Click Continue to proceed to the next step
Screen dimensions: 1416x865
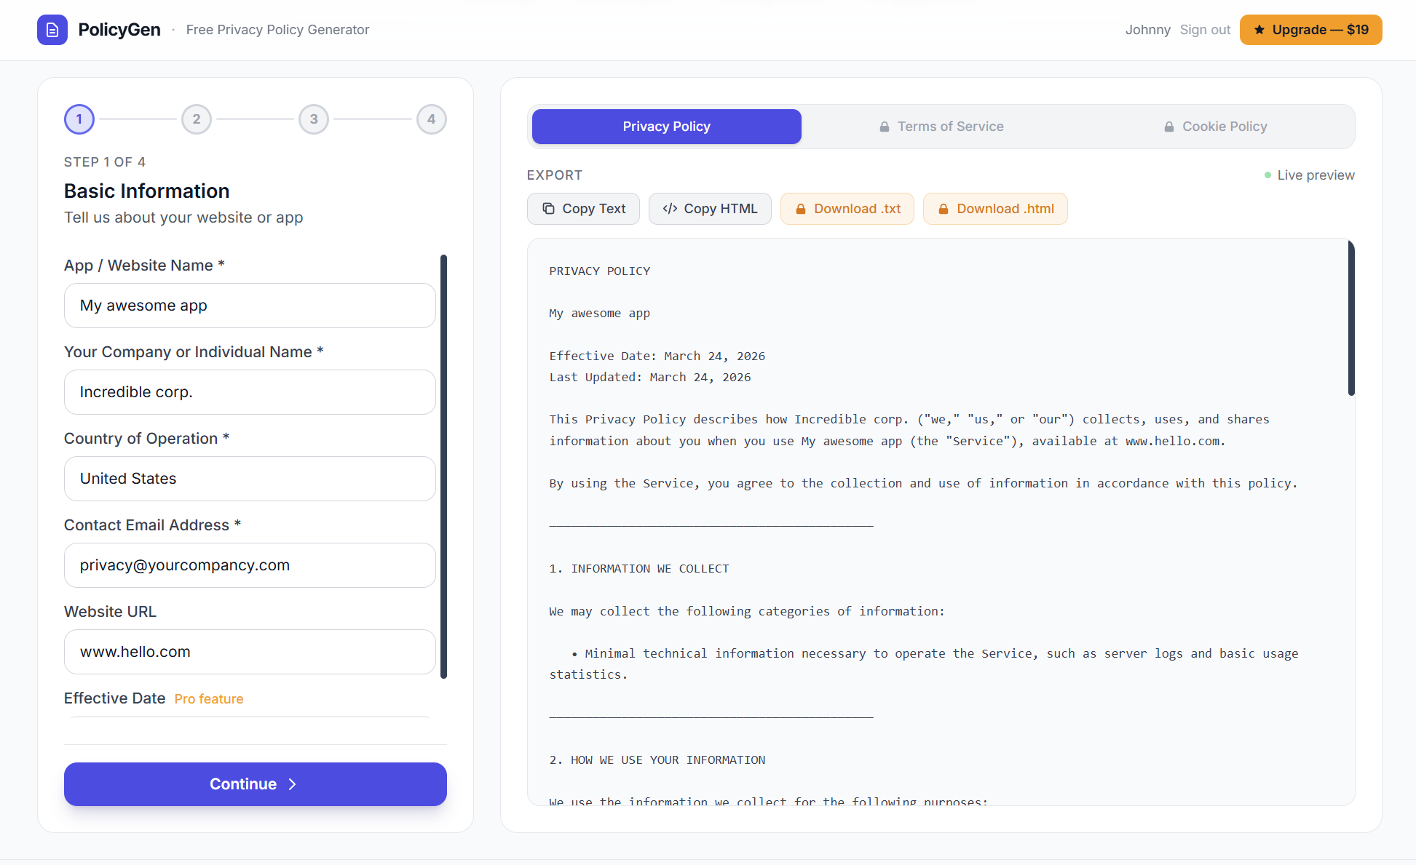point(255,784)
